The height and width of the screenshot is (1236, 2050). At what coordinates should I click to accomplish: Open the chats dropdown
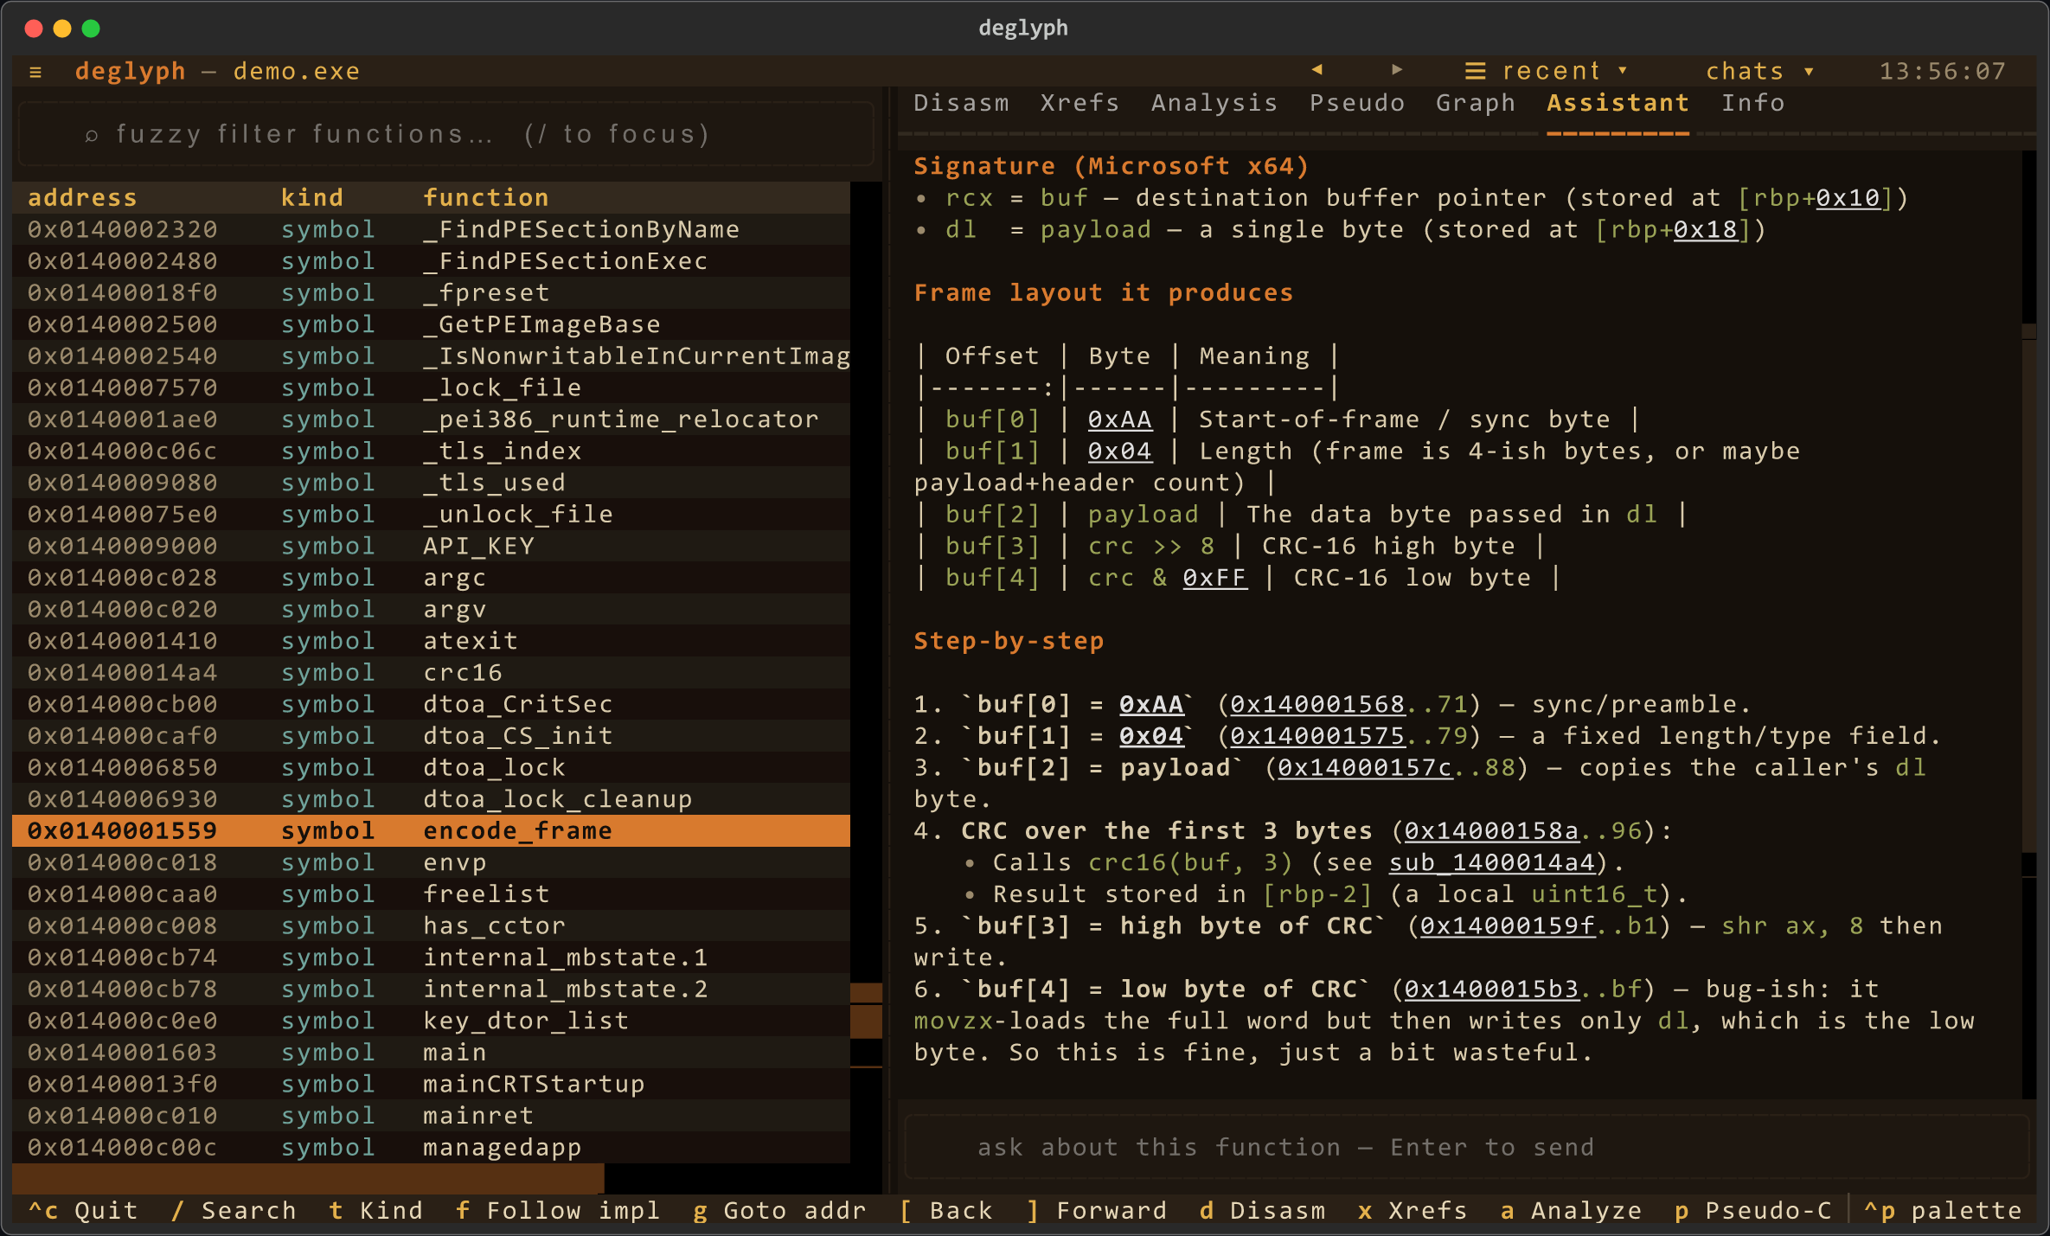1759,71
